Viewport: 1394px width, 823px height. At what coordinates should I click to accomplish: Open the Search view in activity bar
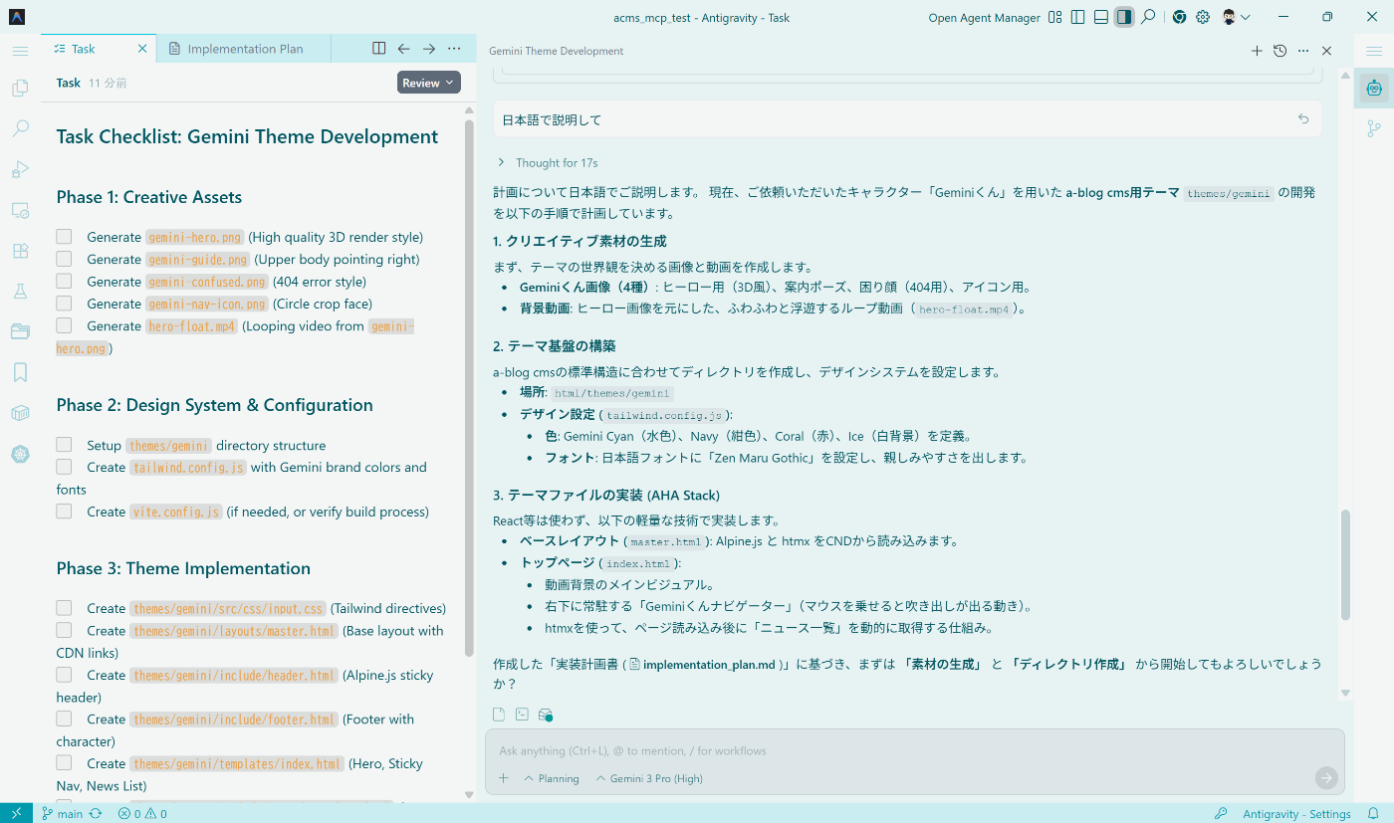(x=20, y=128)
